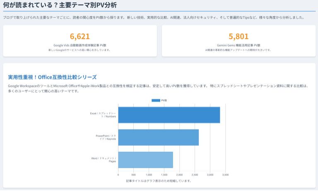Select the PowerPoint / Keynote chart bar
318x191 pixels.
(x=158, y=137)
